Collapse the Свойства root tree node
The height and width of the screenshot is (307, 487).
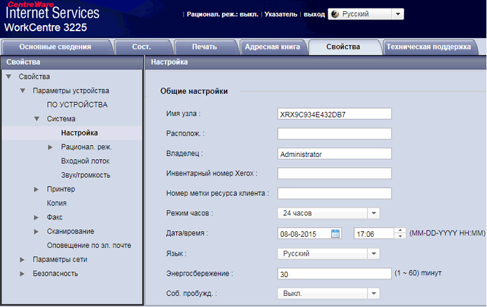[8, 76]
